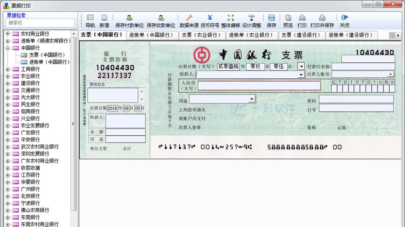The width and height of the screenshot is (405, 227).
Task: Click the 新增 new record icon
Action: click(104, 21)
